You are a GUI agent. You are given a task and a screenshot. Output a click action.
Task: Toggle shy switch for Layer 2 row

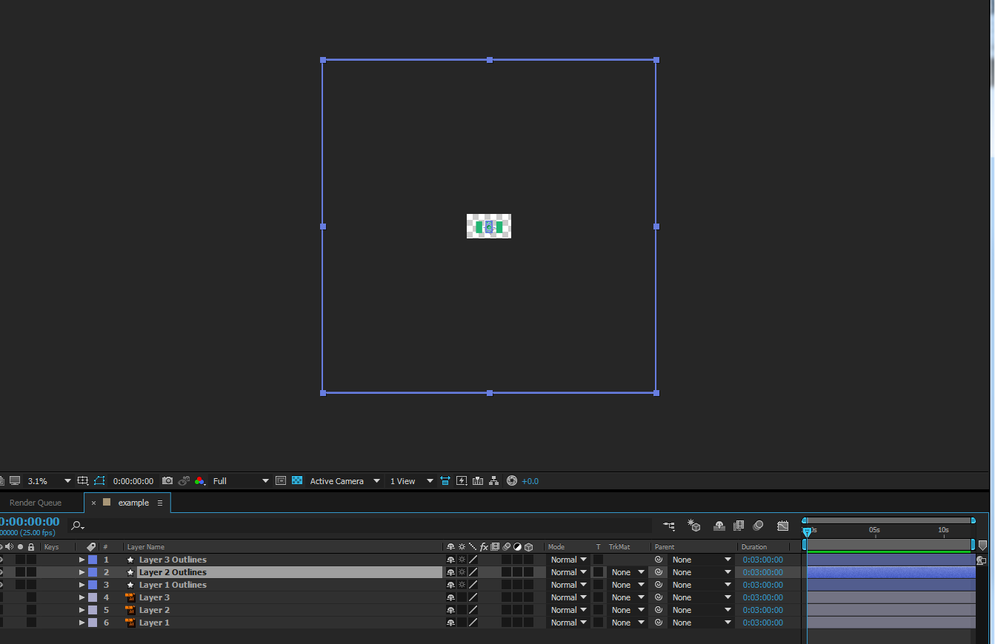450,610
